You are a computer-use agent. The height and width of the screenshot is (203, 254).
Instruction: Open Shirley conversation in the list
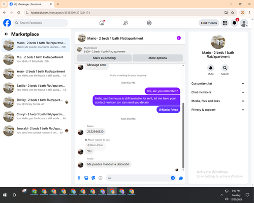(x=36, y=102)
